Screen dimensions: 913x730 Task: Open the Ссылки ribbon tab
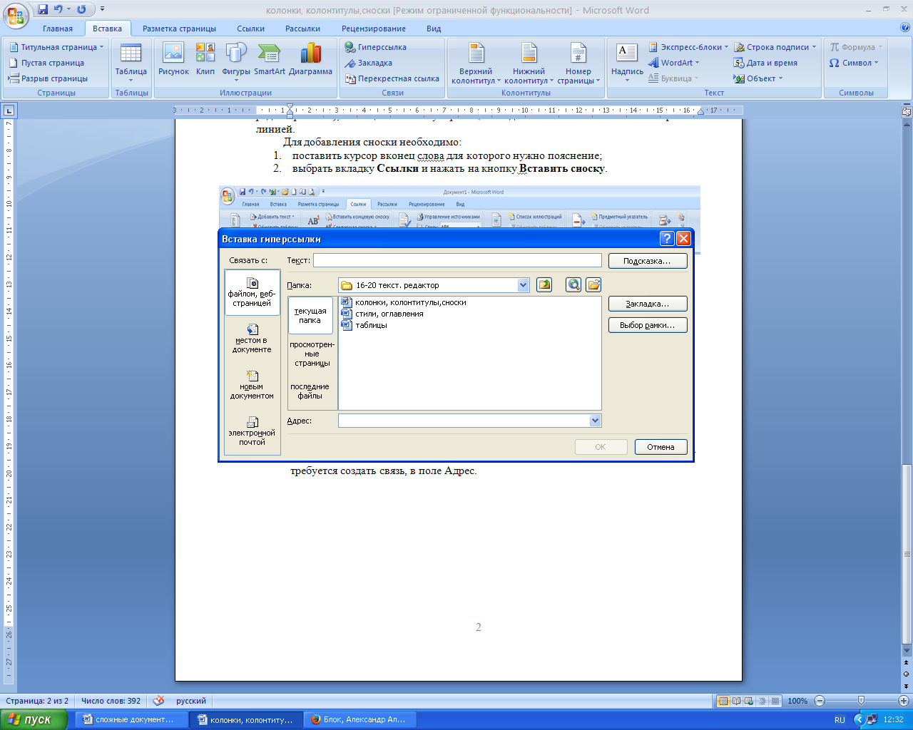[251, 29]
